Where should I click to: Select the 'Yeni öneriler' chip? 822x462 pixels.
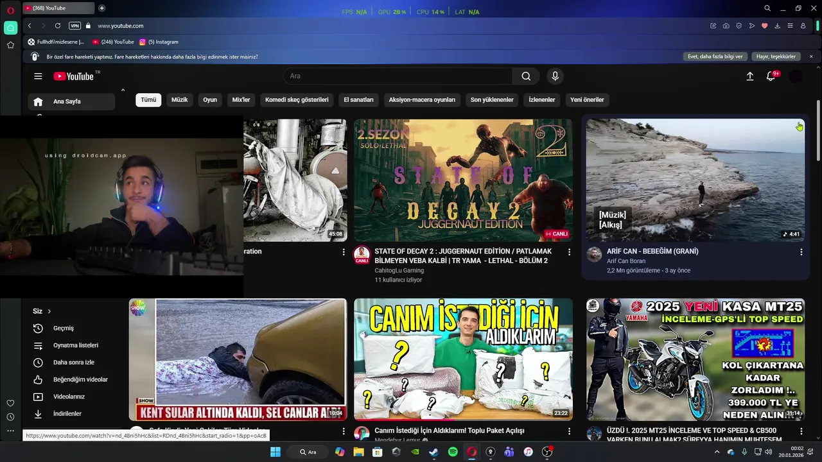pos(587,100)
